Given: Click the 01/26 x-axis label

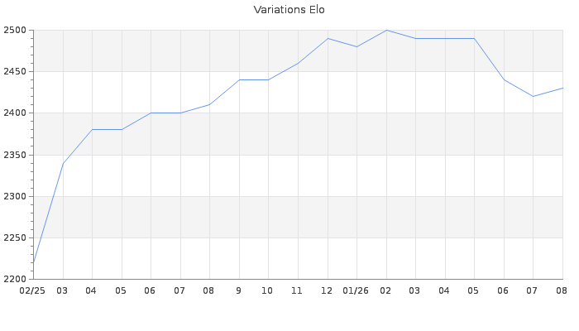Looking at the screenshot, I should coord(356,290).
